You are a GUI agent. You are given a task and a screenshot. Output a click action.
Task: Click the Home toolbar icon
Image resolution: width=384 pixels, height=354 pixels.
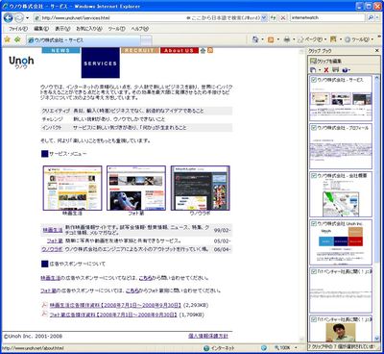255,39
